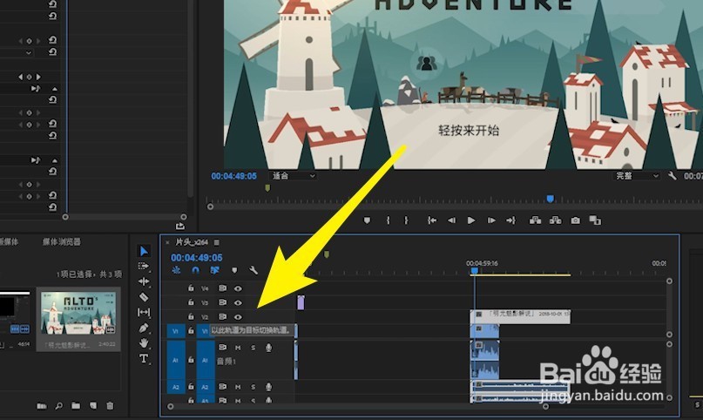Toggle Linked Selection in timeline header
Viewport: 703px width, 420px height.
click(215, 270)
